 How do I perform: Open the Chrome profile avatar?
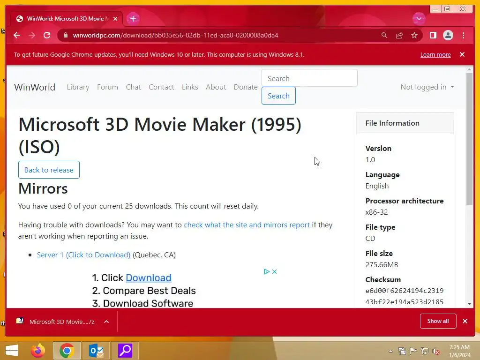(x=448, y=35)
